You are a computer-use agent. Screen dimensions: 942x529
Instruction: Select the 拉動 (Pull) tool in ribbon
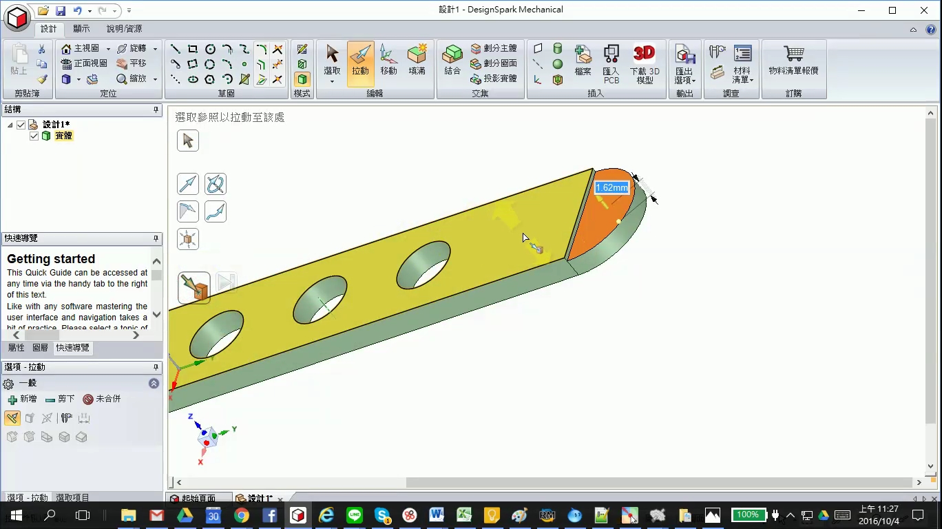pyautogui.click(x=360, y=63)
